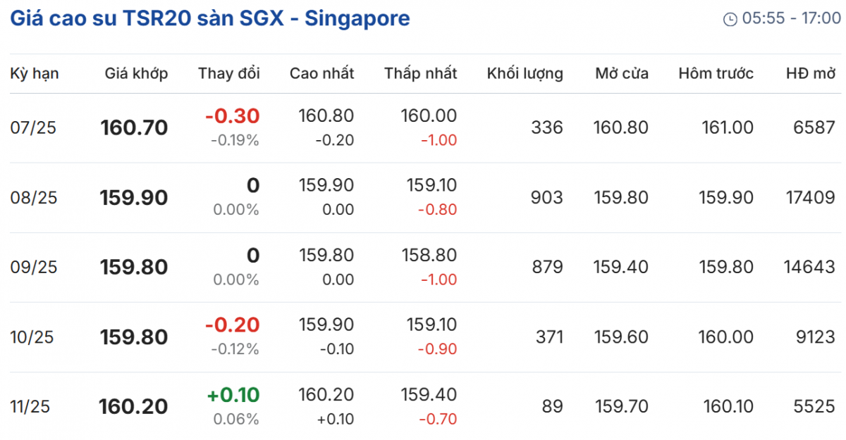Select the 08/25 contract term
846x440 pixels.
(x=34, y=198)
